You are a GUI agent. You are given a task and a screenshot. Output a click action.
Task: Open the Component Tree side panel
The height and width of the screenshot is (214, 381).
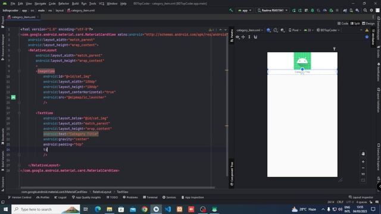click(x=232, y=174)
